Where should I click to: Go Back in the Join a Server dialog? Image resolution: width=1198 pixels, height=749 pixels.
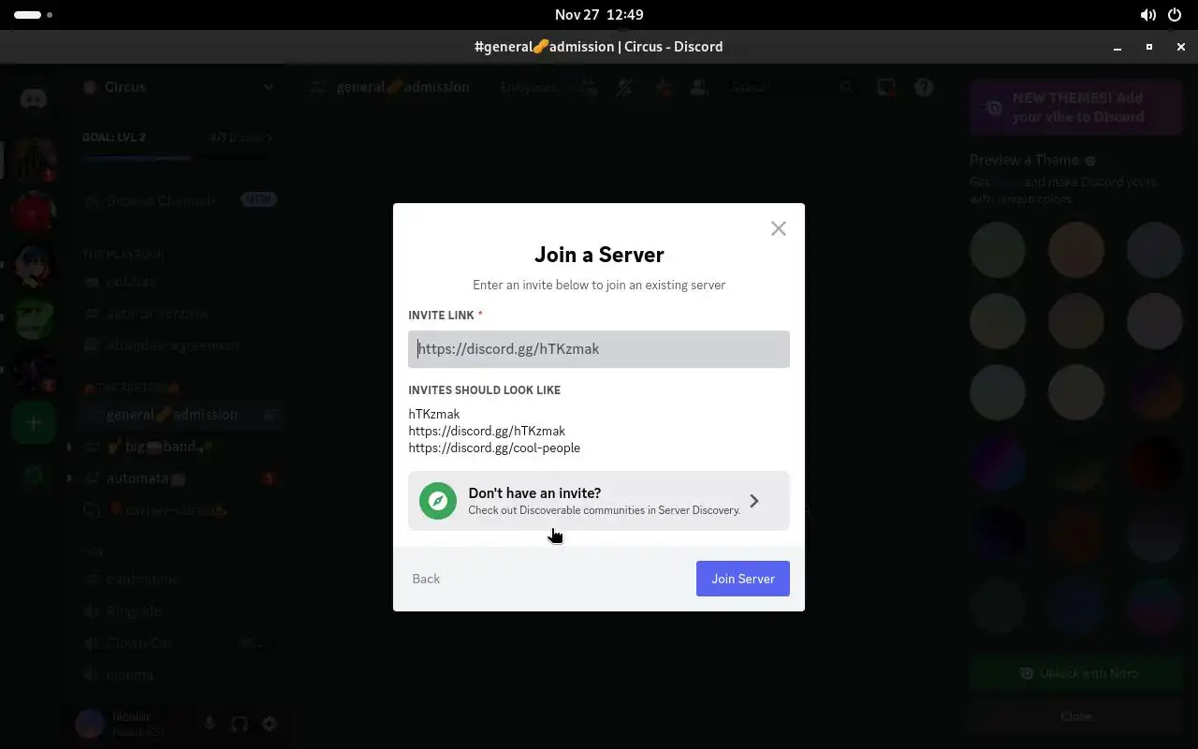pyautogui.click(x=426, y=579)
